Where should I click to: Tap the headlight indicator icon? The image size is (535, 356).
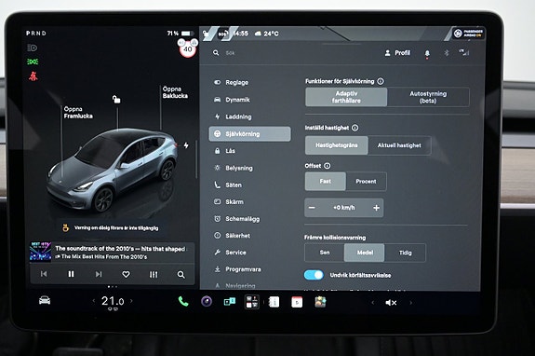tap(32, 48)
